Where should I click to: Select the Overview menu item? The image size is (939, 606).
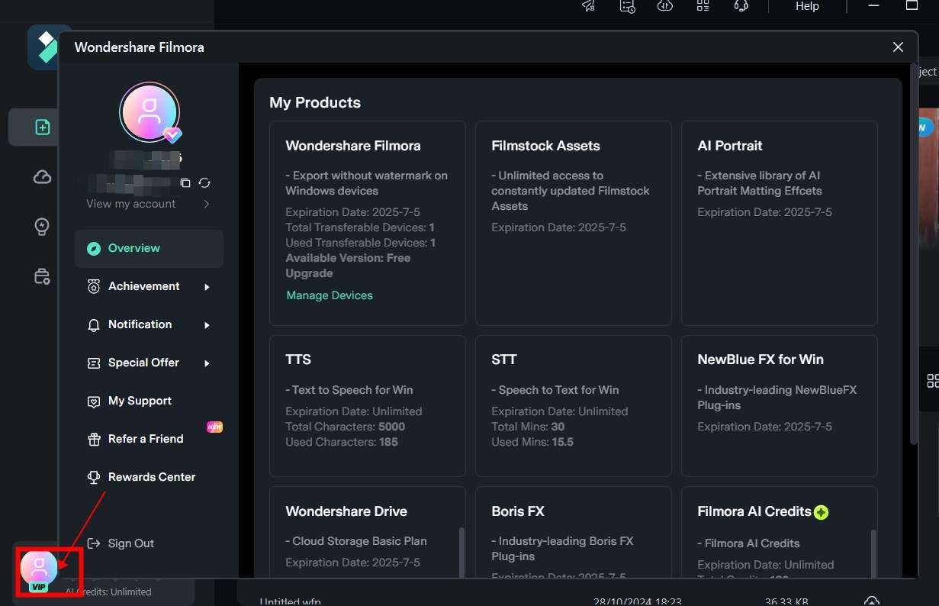coord(133,248)
